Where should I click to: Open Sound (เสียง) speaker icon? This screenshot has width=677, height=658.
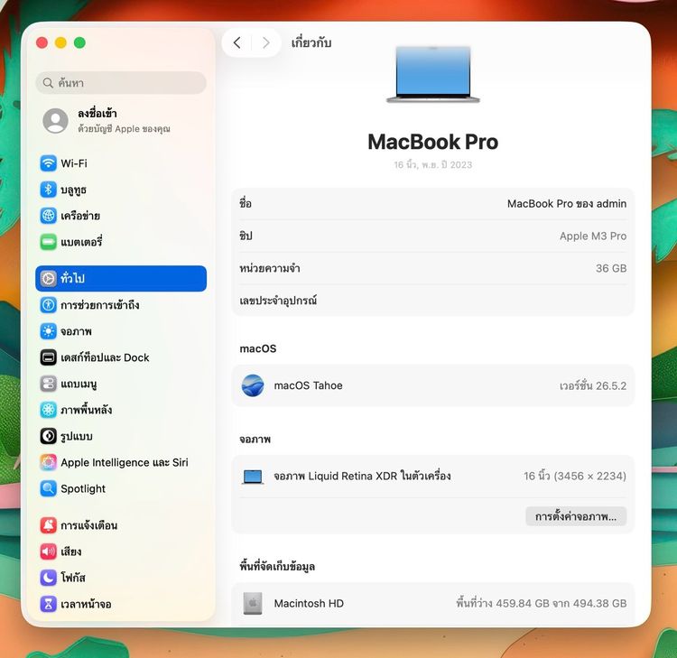[49, 551]
